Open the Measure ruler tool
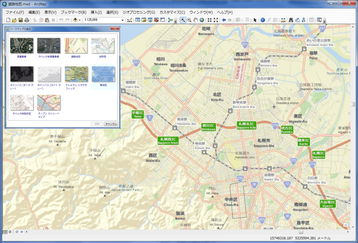 tap(283, 20)
